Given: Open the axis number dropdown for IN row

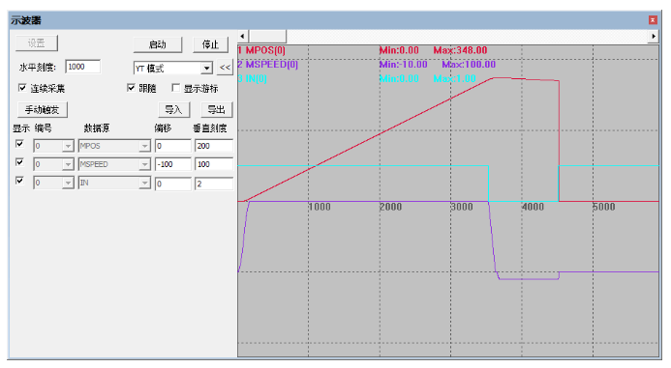Looking at the screenshot, I should point(53,184).
